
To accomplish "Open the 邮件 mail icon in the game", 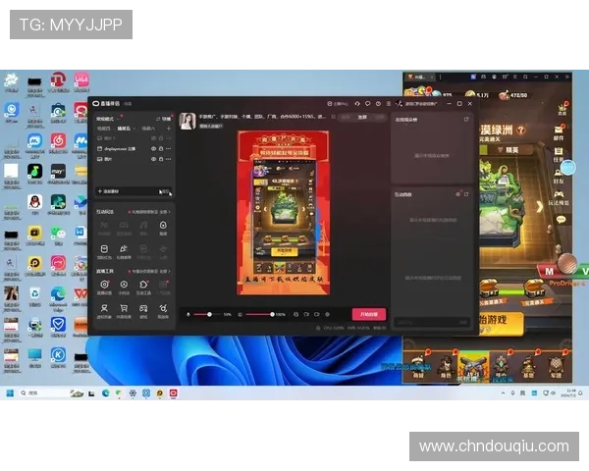I will (x=559, y=132).
